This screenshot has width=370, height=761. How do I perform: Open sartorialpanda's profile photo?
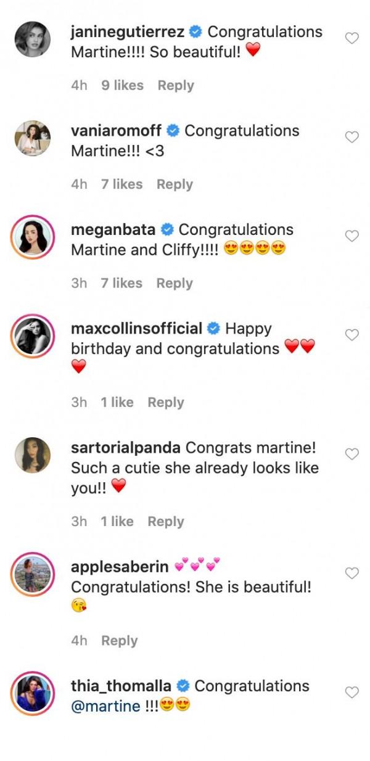click(x=33, y=455)
